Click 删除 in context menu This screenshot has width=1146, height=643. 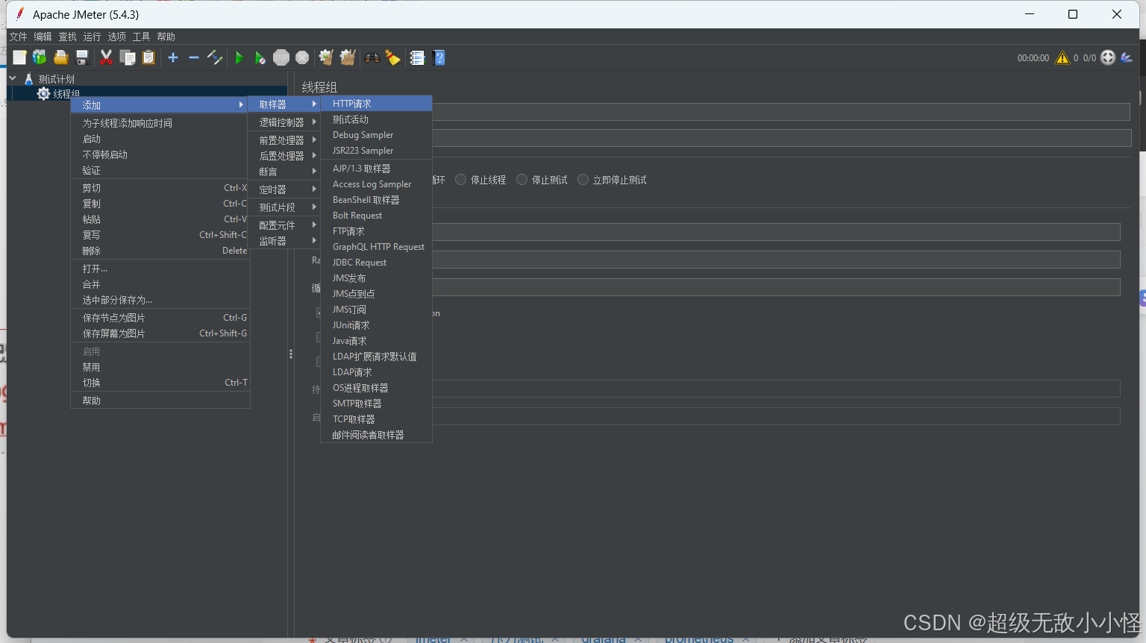tap(160, 251)
